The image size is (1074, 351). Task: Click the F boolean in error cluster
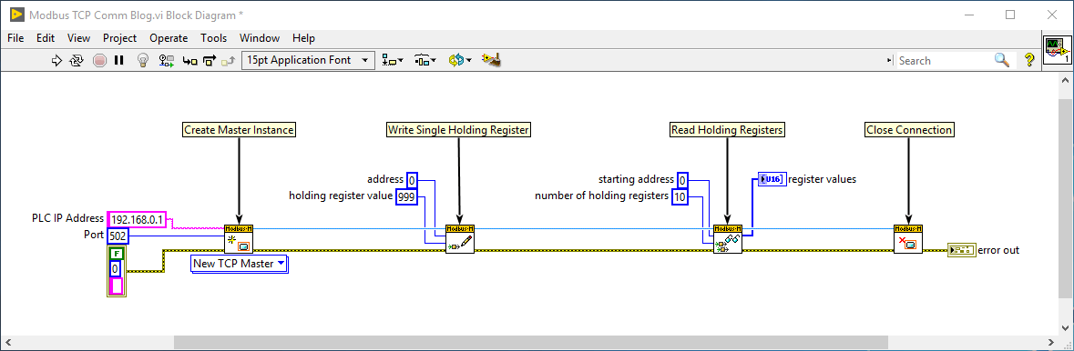tap(117, 253)
